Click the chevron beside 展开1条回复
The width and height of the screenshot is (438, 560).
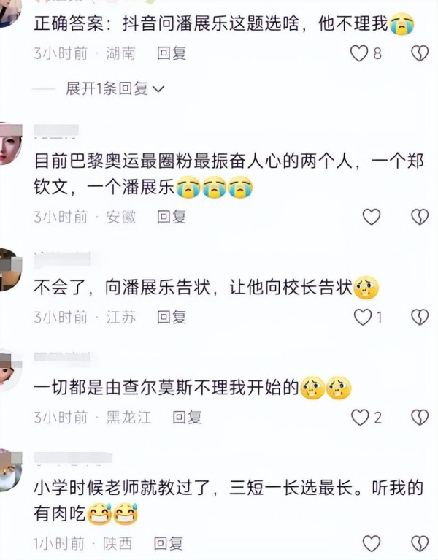(158, 89)
